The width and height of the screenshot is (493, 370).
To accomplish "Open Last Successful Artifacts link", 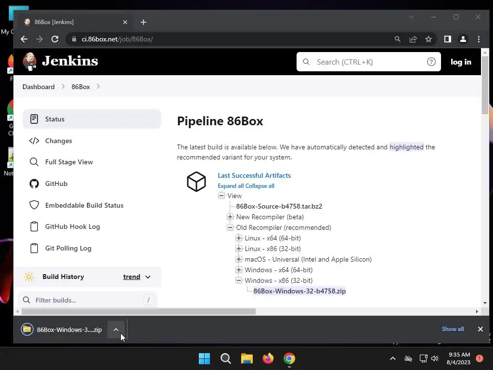I will (x=254, y=175).
